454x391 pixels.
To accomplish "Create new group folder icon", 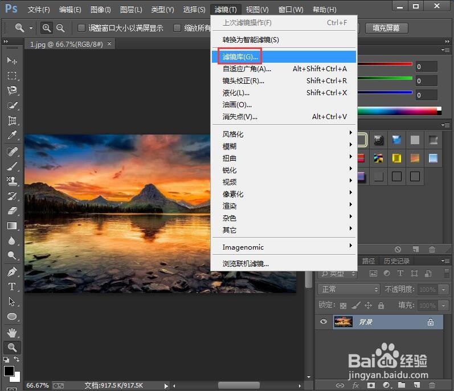I will point(401,385).
